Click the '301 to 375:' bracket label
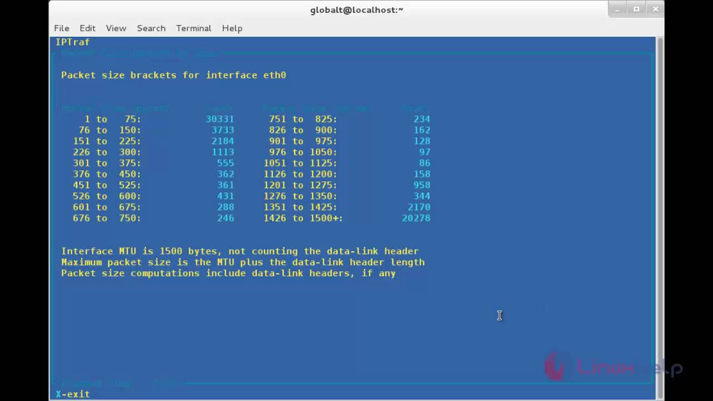 click(107, 163)
